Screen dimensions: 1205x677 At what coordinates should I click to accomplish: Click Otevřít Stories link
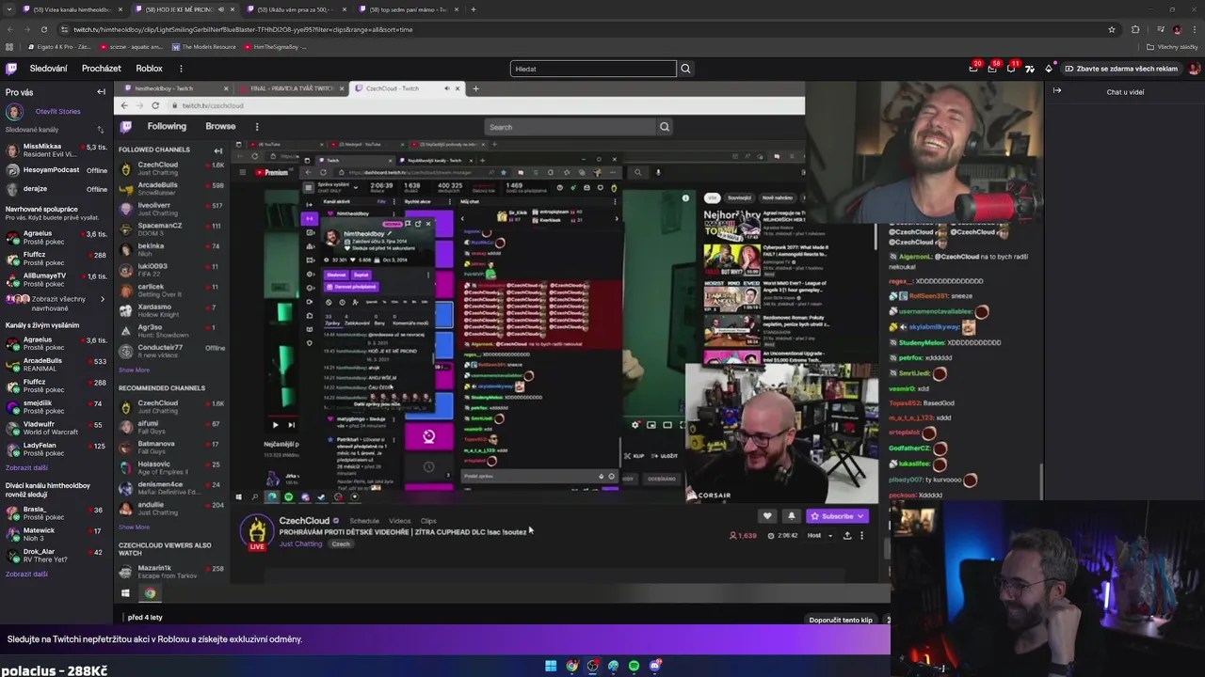click(x=57, y=111)
